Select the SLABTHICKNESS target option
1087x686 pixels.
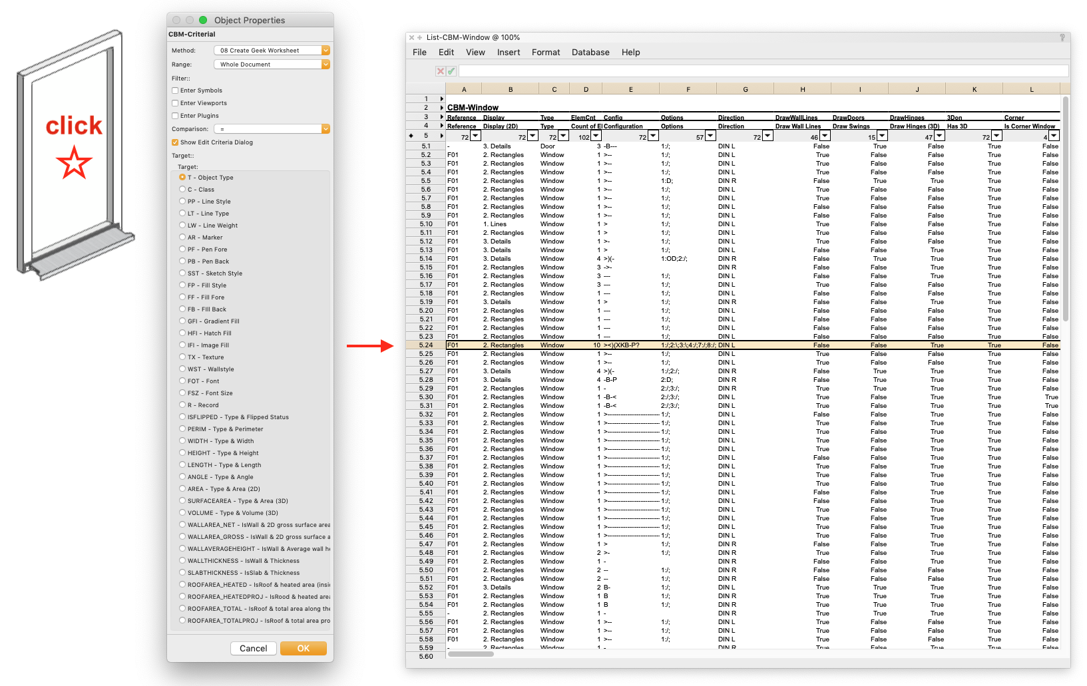click(182, 572)
